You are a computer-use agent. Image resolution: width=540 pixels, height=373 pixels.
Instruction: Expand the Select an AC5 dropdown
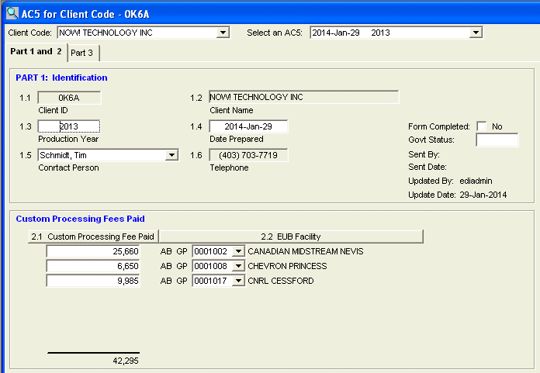click(x=476, y=33)
